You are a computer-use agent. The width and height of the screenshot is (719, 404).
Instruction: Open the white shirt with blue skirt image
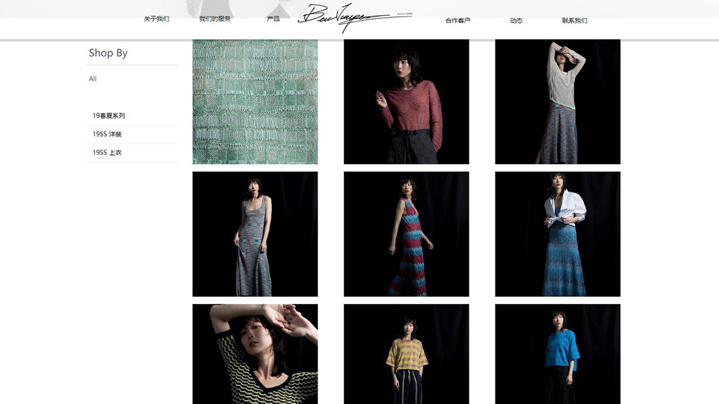click(558, 234)
